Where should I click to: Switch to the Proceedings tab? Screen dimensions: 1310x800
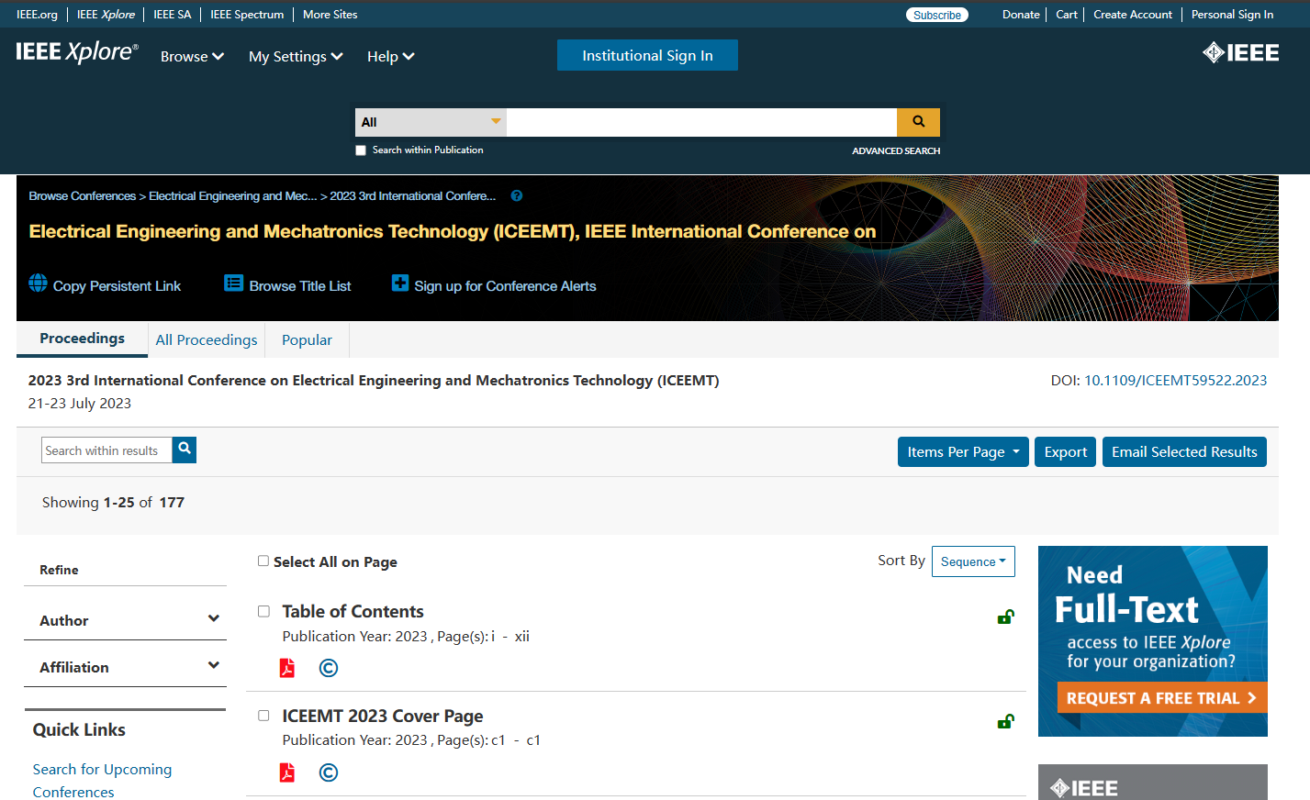click(x=82, y=339)
